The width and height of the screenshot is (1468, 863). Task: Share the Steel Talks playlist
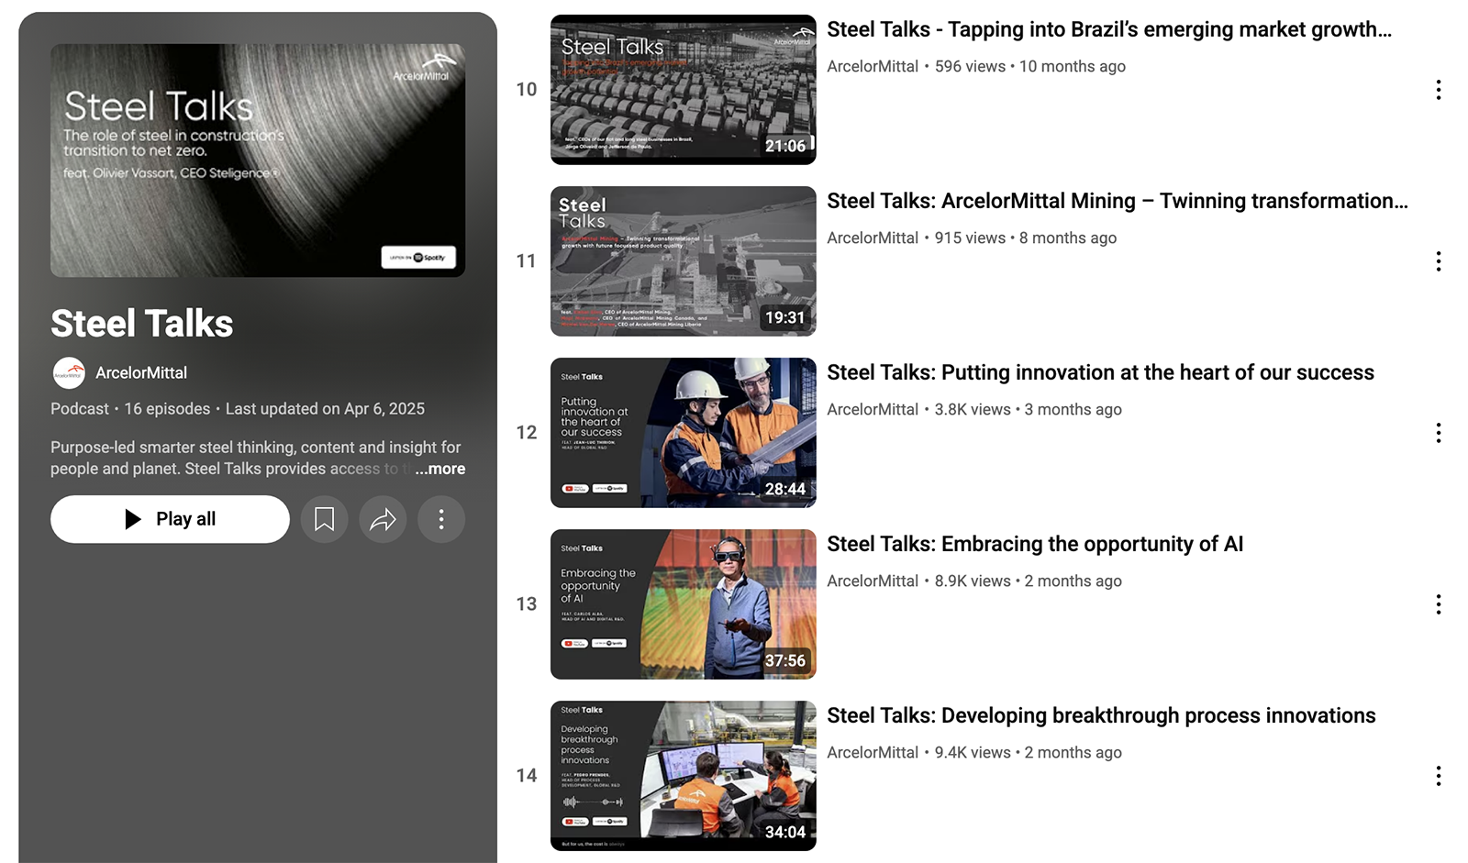click(383, 519)
